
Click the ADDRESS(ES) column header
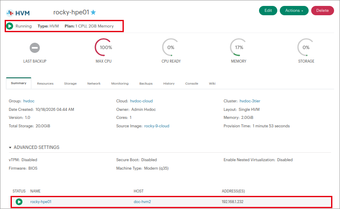tap(233, 191)
